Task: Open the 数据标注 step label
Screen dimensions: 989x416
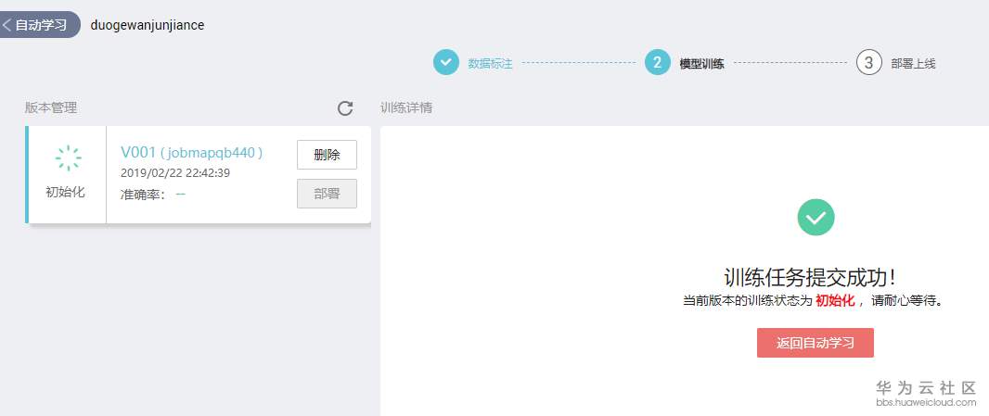Action: coord(490,64)
